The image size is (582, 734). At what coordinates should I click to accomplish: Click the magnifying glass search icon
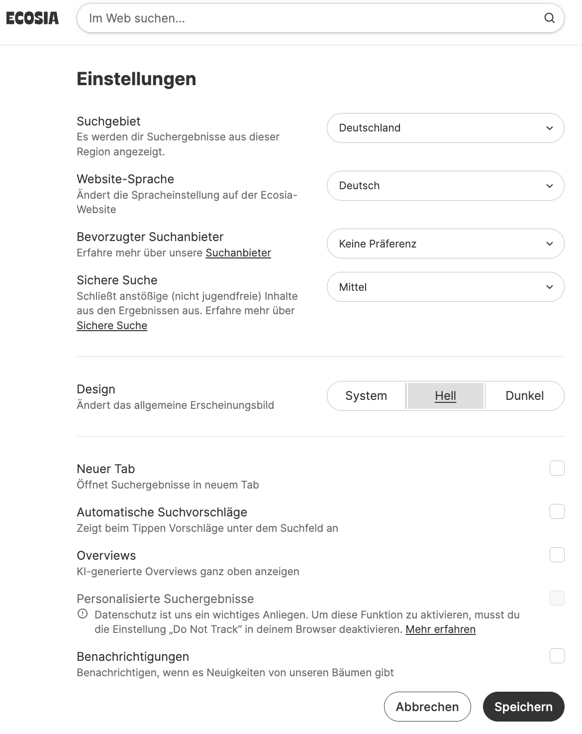coord(549,18)
